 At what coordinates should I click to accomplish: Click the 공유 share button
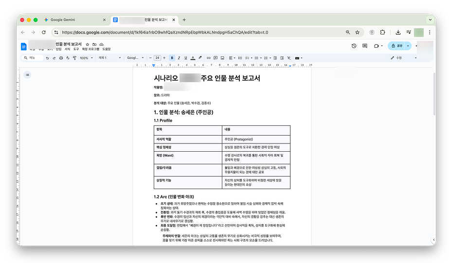(x=396, y=46)
